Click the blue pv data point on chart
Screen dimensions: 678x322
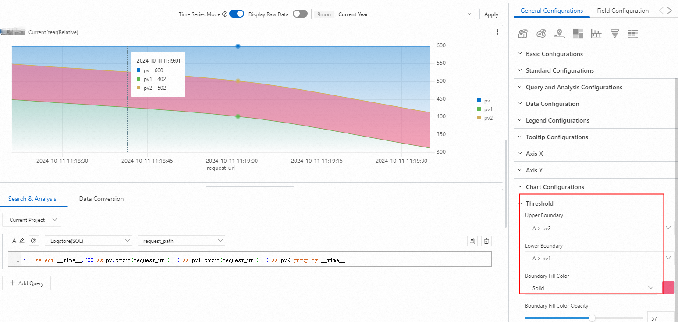click(x=238, y=46)
